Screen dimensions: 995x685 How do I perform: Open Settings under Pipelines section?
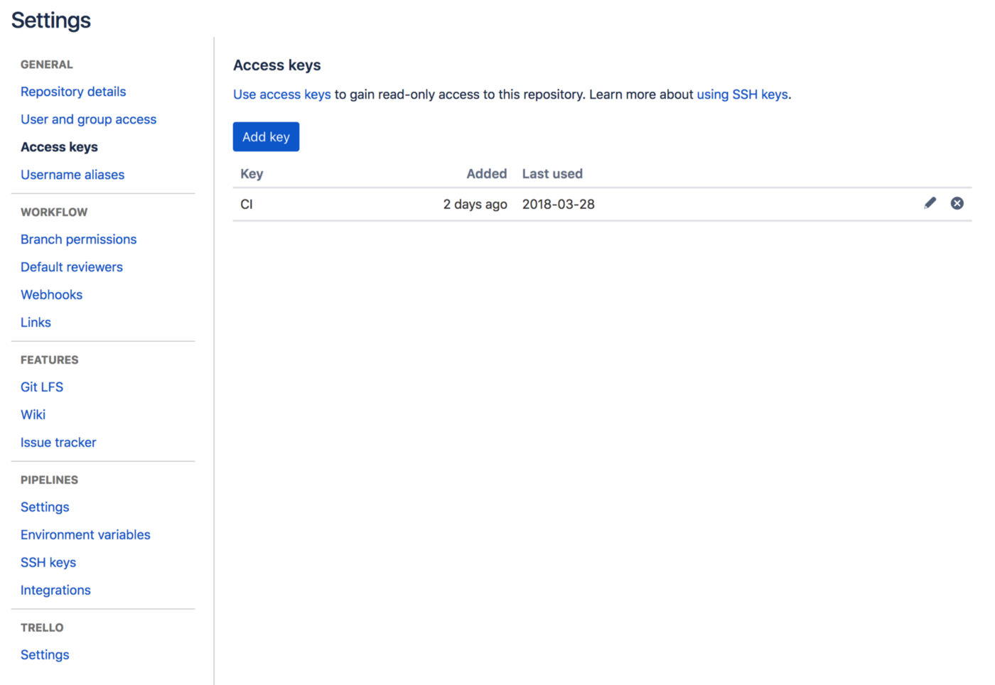[45, 507]
